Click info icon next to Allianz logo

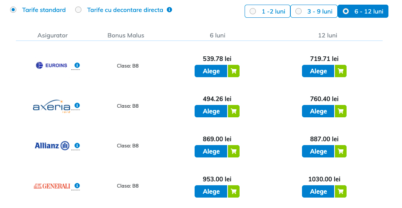[77, 145]
